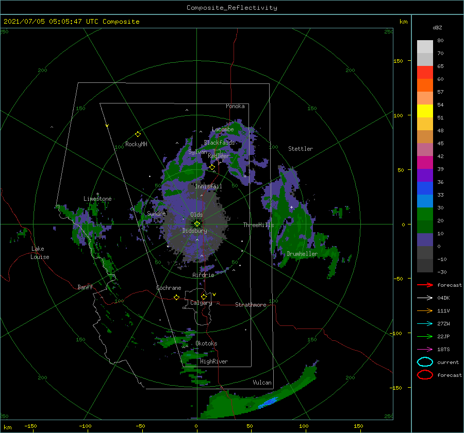Click the Sylvan label on the map
The height and width of the screenshot is (433, 464).
coord(197,152)
